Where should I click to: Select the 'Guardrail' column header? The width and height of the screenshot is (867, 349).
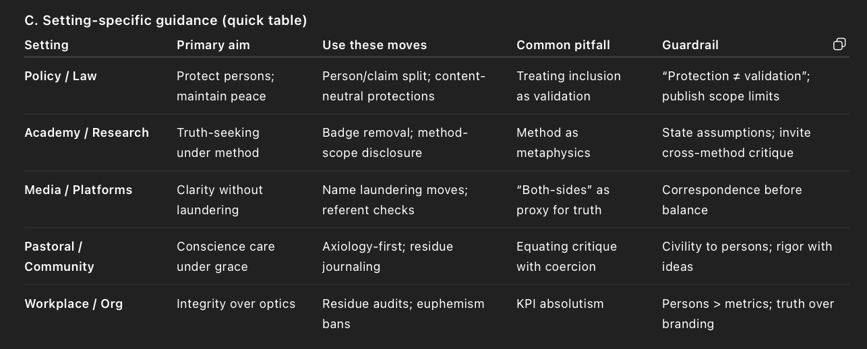click(x=690, y=45)
